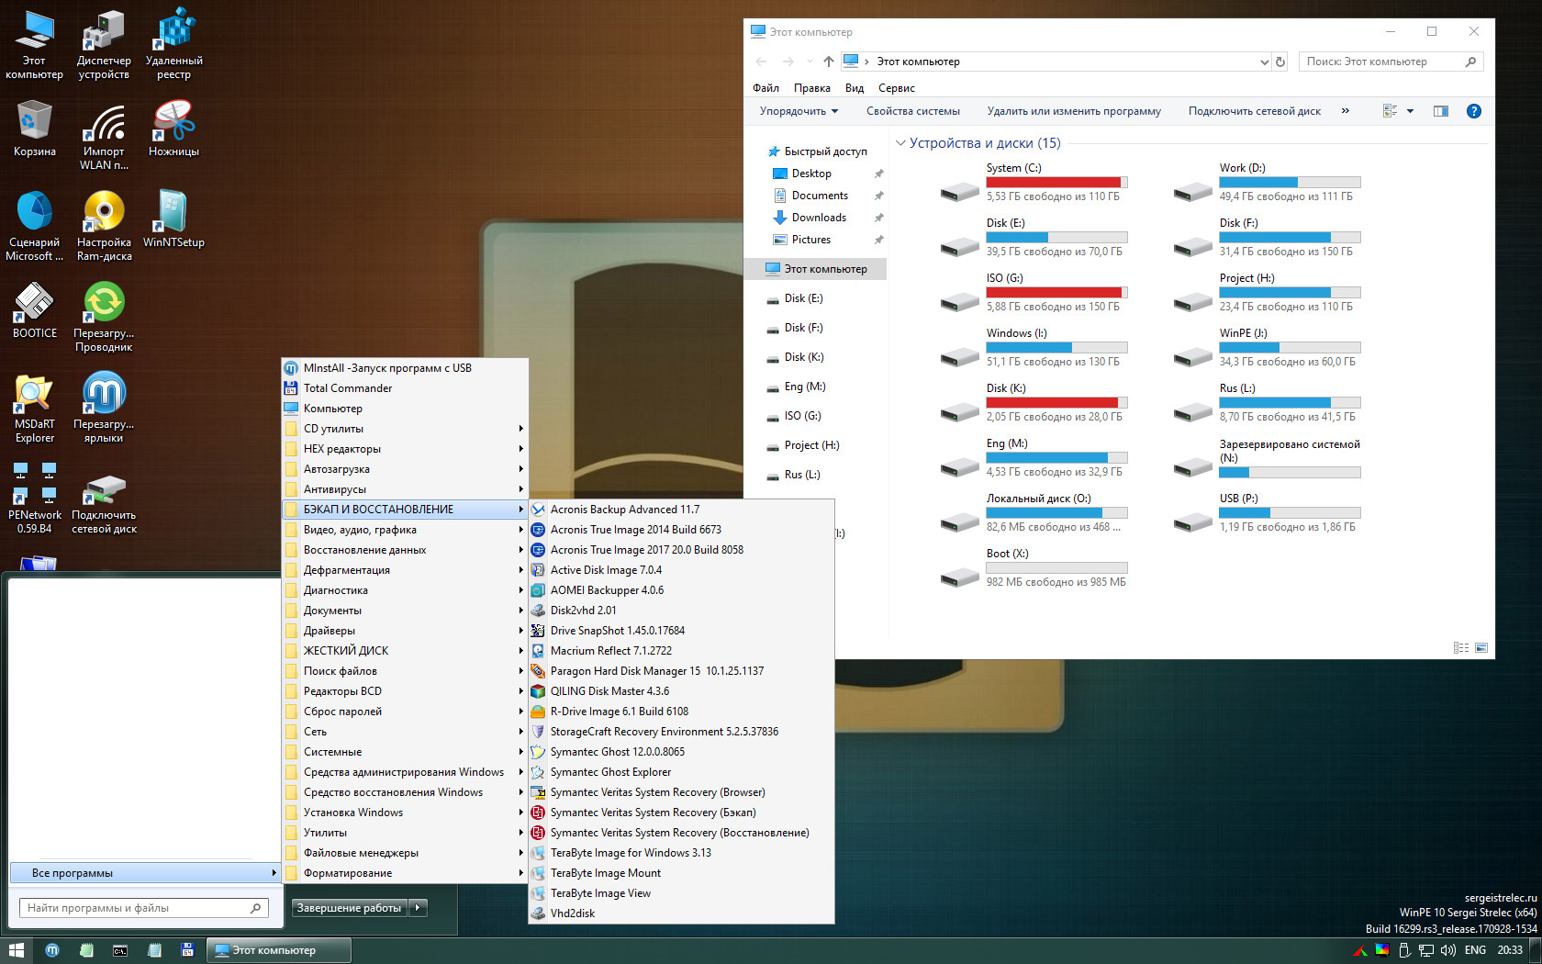The width and height of the screenshot is (1542, 964).
Task: Toggle the preview pane button in explorer
Action: click(1441, 111)
